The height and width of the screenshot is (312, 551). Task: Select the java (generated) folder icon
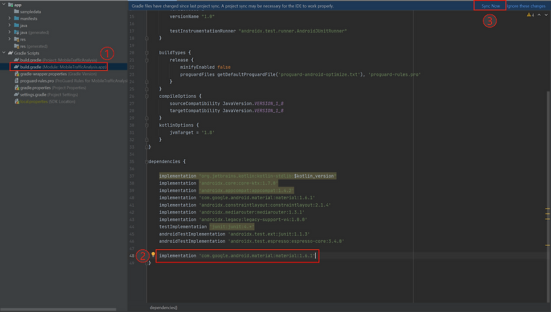[17, 32]
